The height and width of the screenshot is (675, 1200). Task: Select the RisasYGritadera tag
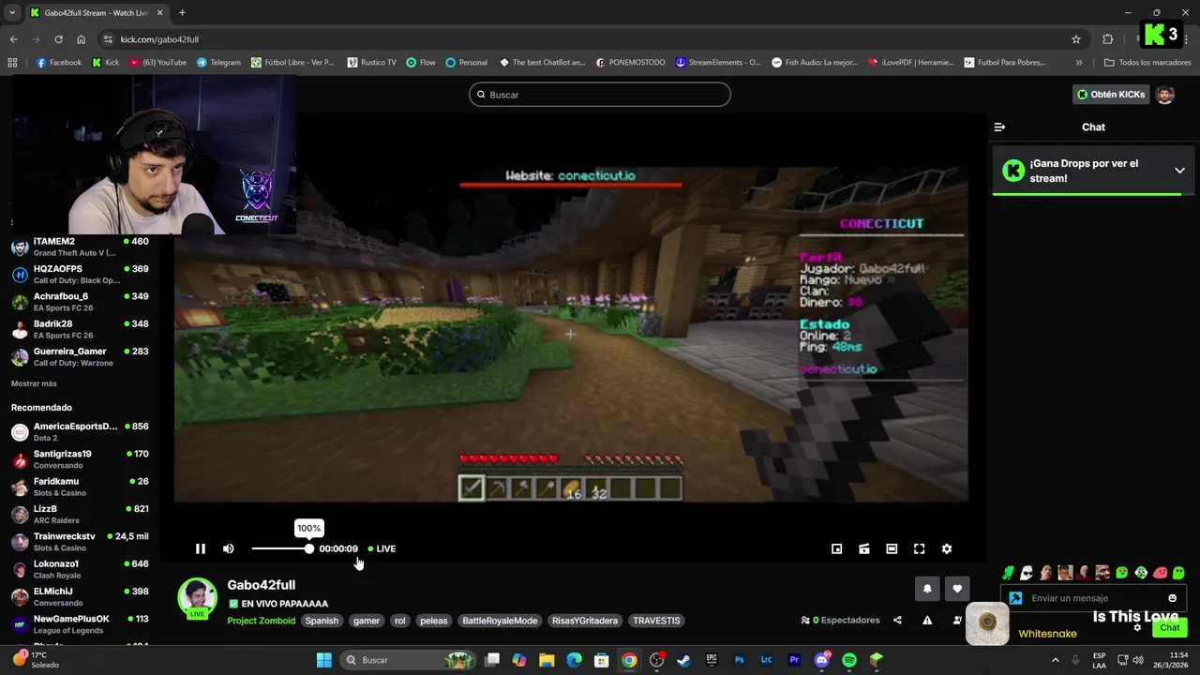point(585,621)
